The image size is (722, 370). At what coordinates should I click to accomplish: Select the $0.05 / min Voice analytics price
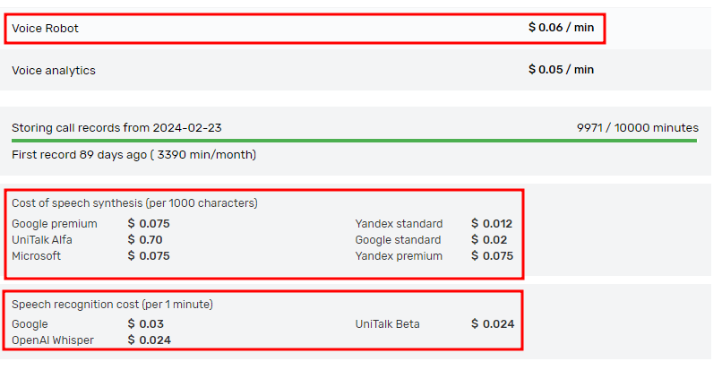(561, 70)
